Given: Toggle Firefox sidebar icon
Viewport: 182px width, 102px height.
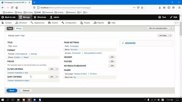Looking at the screenshot, I should pyautogui.click(x=169, y=8).
